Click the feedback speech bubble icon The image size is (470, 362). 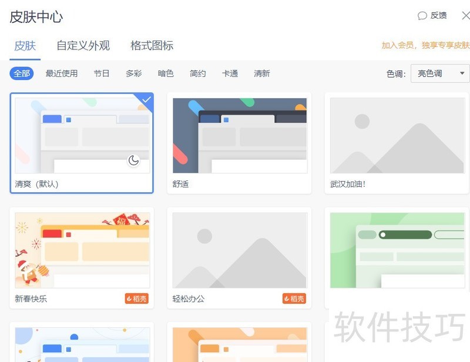click(422, 16)
